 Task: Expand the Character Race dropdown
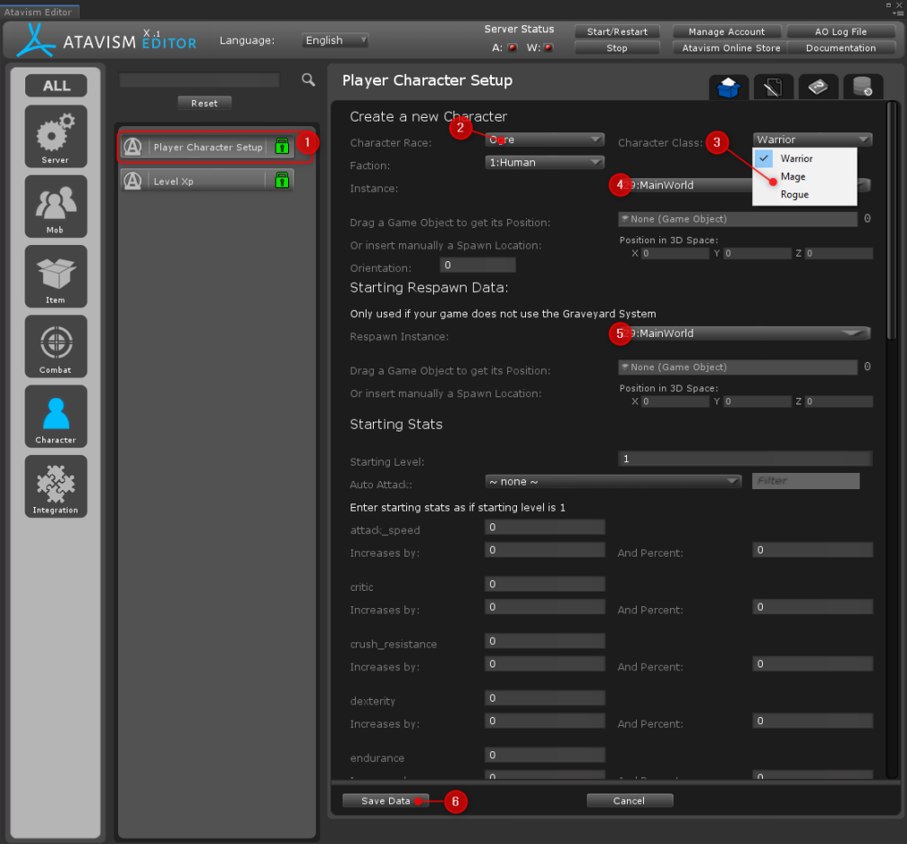click(x=544, y=140)
